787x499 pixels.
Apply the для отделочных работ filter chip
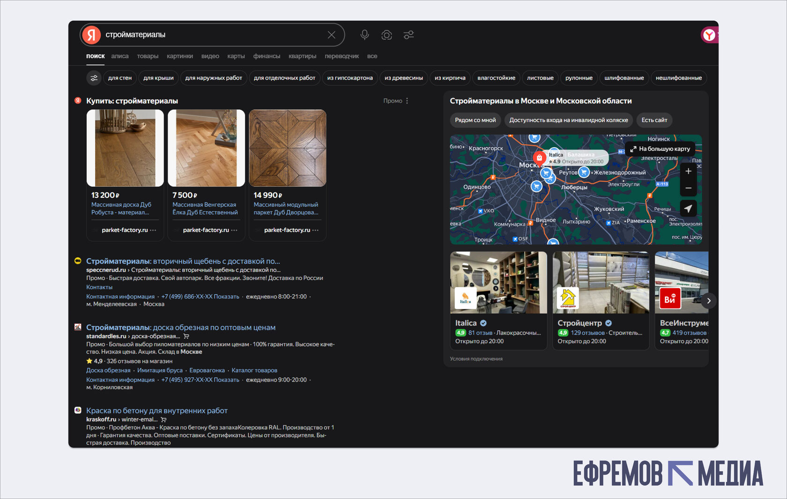[284, 78]
